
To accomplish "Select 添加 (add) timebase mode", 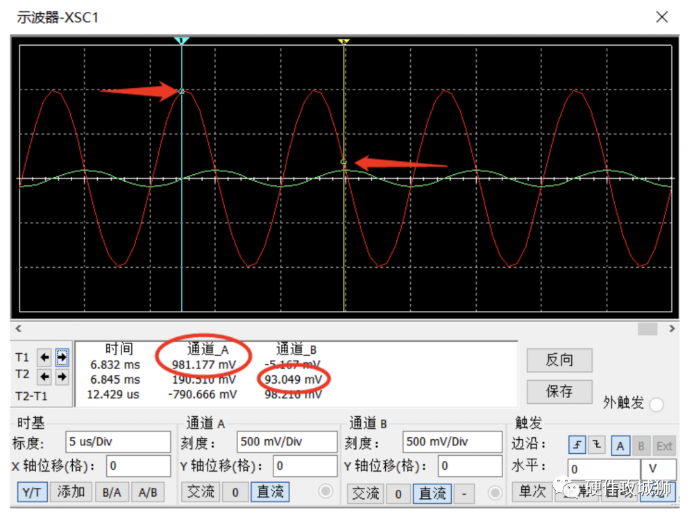I will pyautogui.click(x=71, y=491).
